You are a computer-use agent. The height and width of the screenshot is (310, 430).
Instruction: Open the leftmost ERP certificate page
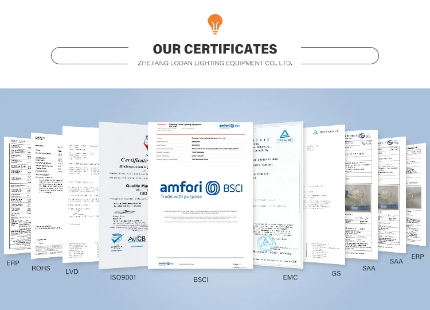(x=17, y=196)
